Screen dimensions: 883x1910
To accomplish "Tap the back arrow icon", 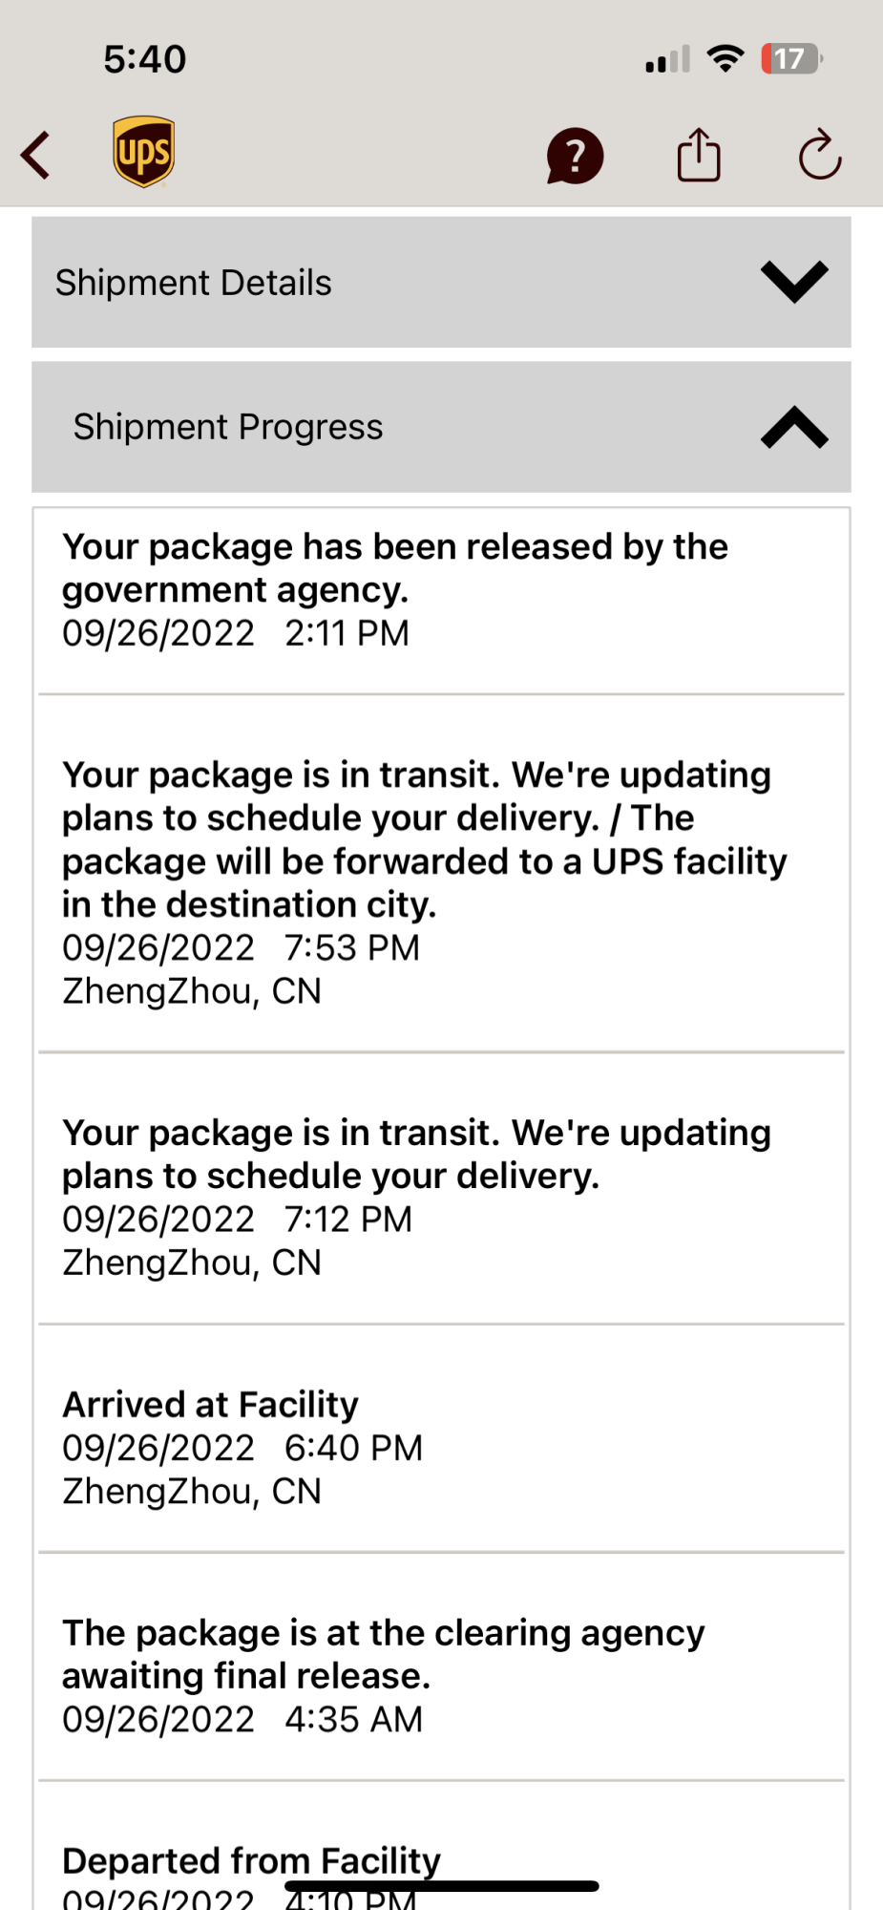I will [36, 155].
